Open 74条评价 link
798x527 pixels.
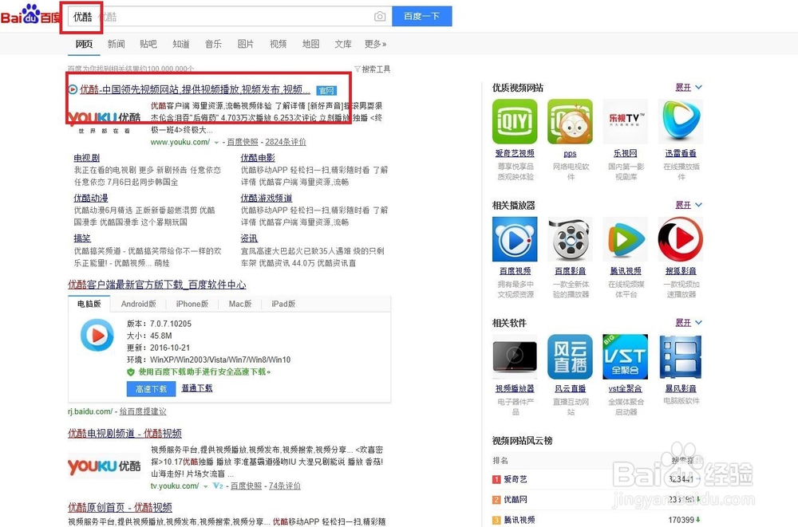pos(285,486)
